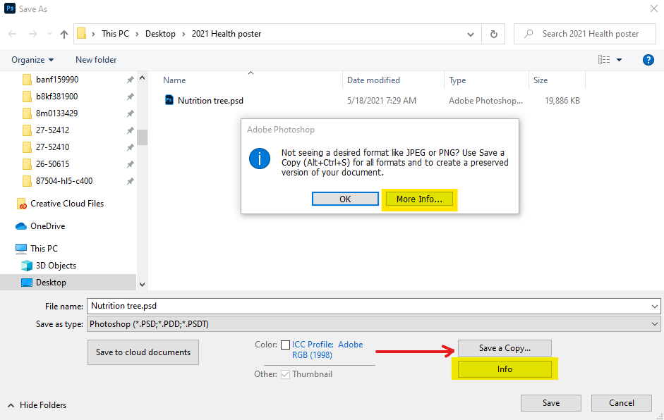Select the Nutrition tree.psd file
Viewport: 664px width, 420px height.
pos(210,100)
